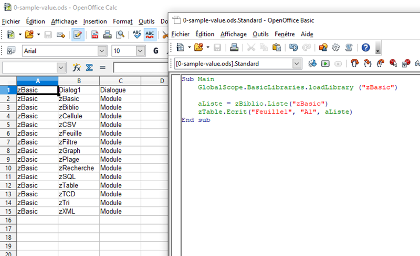Run the Basic macro
The image size is (420, 256).
(x=325, y=63)
